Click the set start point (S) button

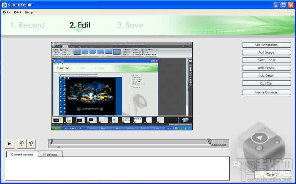click(22, 144)
